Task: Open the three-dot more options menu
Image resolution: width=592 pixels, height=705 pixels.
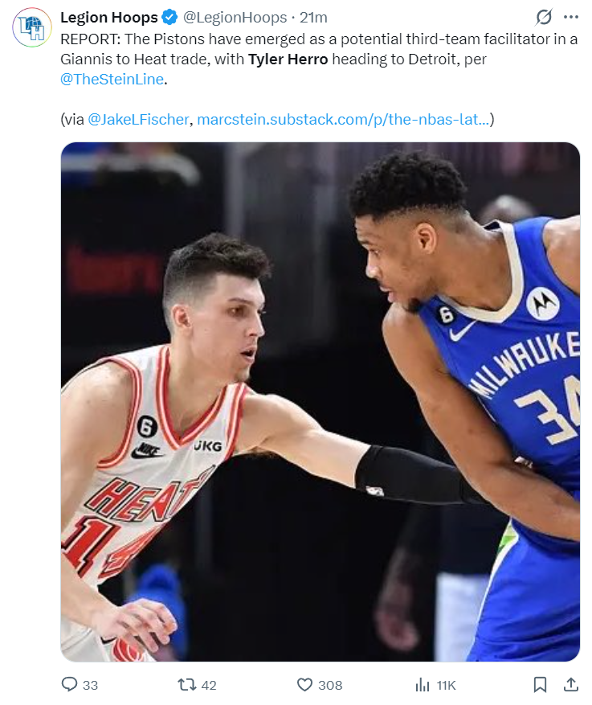Action: click(x=571, y=17)
